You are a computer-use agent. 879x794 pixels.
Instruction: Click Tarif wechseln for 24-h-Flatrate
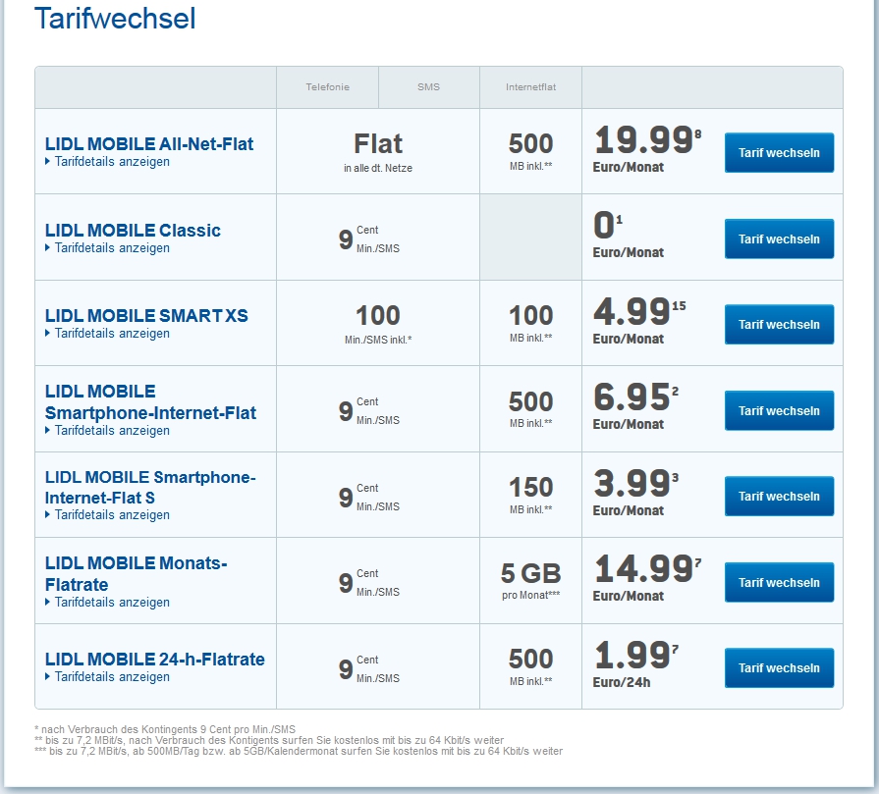click(x=779, y=668)
